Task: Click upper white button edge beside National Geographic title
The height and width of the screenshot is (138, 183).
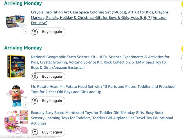Action: tap(182, 58)
